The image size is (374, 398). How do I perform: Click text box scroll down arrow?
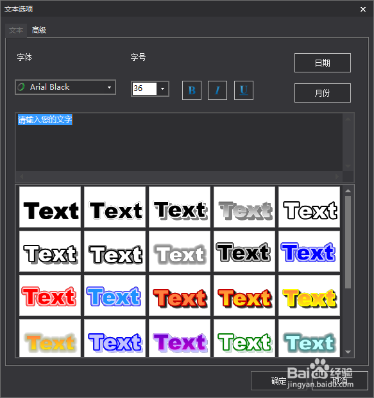pyautogui.click(x=348, y=166)
